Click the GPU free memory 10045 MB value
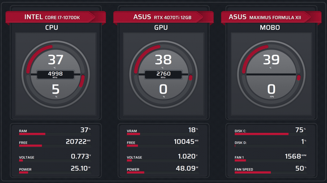Image resolution: width=327 pixels, height=183 pixels. [184, 141]
